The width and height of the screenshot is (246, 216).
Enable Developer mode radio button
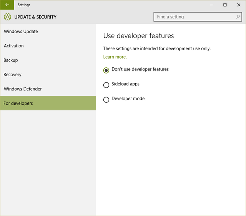pos(106,99)
